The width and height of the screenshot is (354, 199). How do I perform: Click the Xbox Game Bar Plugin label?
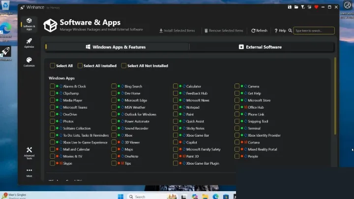click(203, 163)
